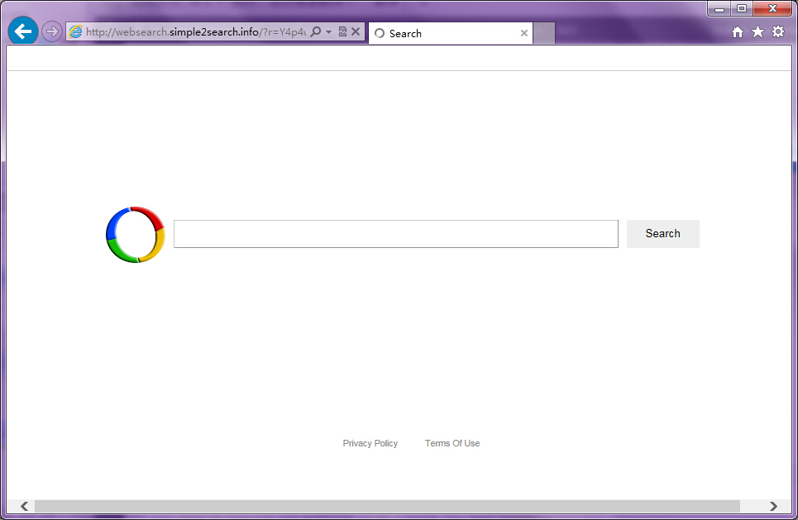Screen dimensions: 798x520
Task: Minimize the browser window
Action: coord(719,9)
